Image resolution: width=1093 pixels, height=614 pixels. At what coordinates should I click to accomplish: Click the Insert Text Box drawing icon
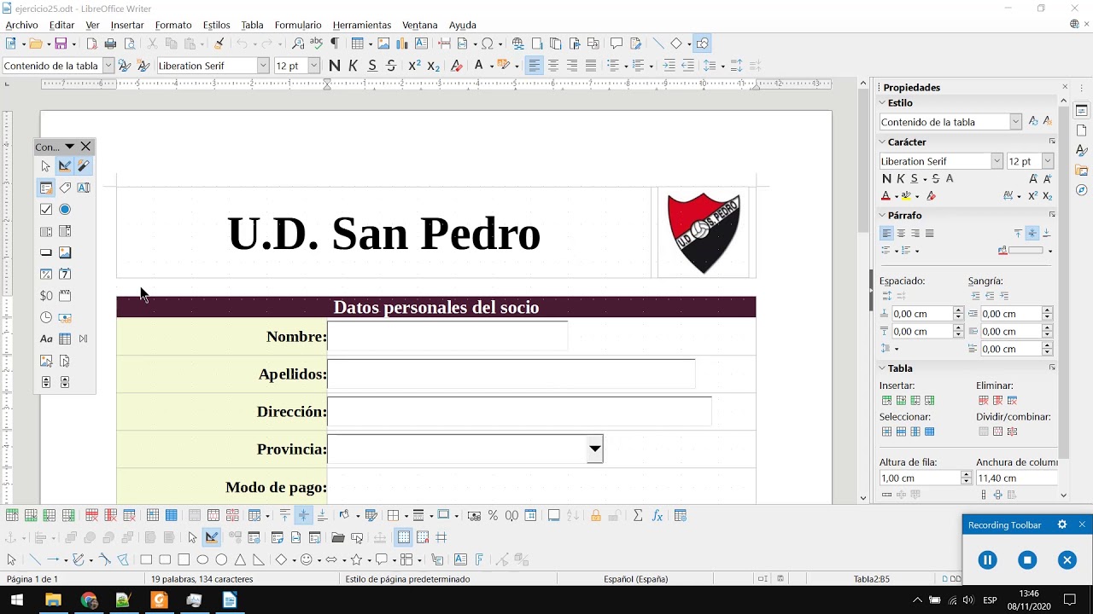460,559
